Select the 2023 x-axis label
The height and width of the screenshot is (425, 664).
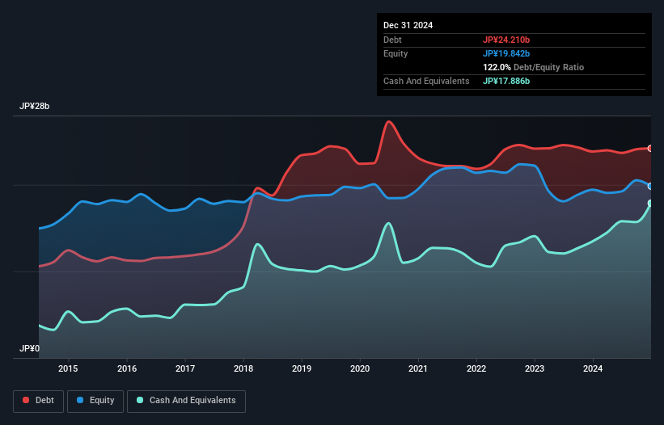[x=535, y=368]
